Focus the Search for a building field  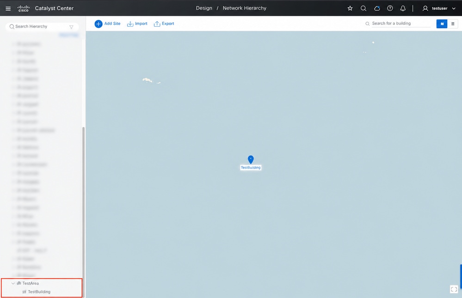(401, 24)
